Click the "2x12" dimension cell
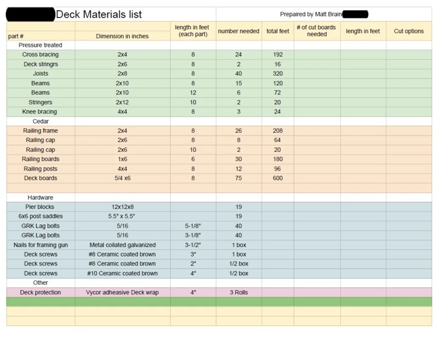This screenshot has height=340, width=439. tap(122, 102)
